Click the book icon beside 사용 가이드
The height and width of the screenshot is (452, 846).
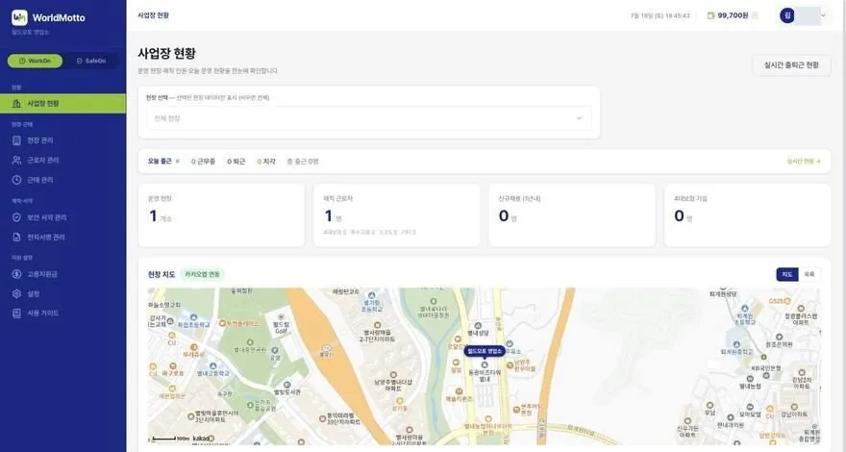pyautogui.click(x=16, y=314)
